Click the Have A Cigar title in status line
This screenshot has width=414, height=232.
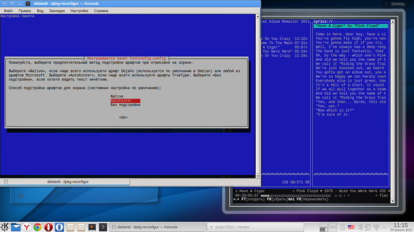pos(252,191)
